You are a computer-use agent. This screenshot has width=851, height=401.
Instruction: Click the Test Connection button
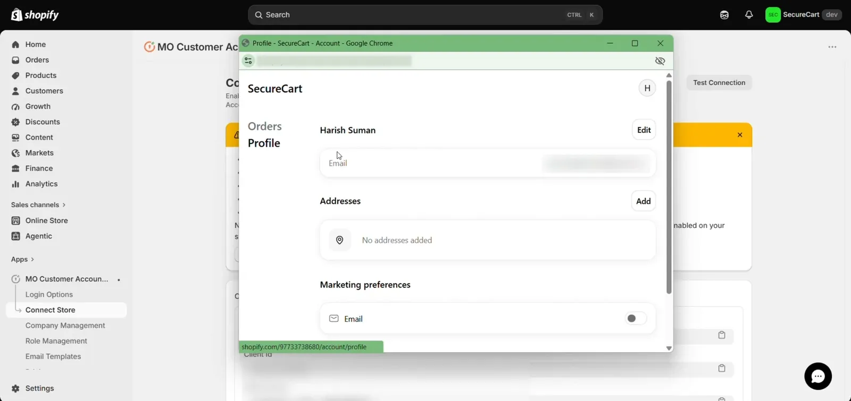coord(719,83)
